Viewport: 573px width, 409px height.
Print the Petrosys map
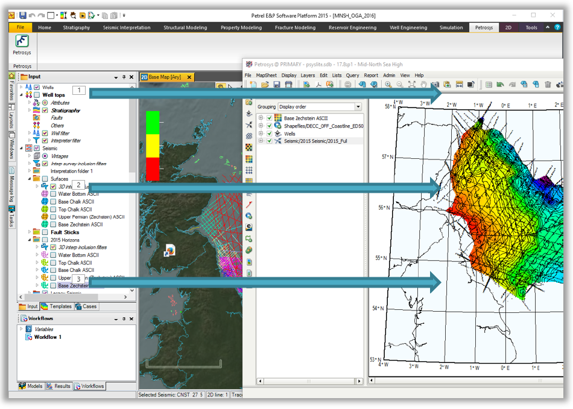(289, 85)
